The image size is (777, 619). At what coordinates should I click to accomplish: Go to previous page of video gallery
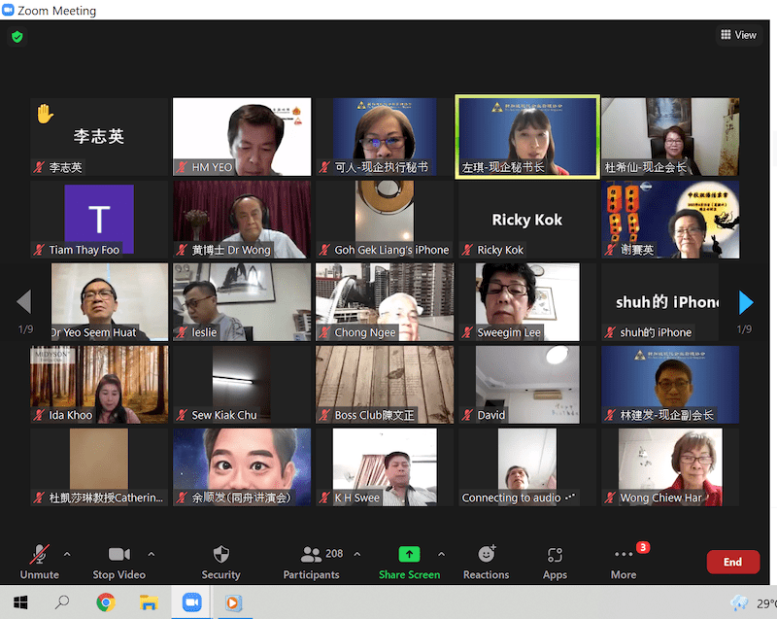click(x=25, y=302)
